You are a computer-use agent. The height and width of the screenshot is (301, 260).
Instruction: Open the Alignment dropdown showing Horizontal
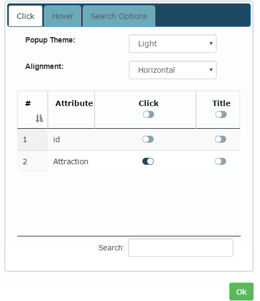click(172, 70)
